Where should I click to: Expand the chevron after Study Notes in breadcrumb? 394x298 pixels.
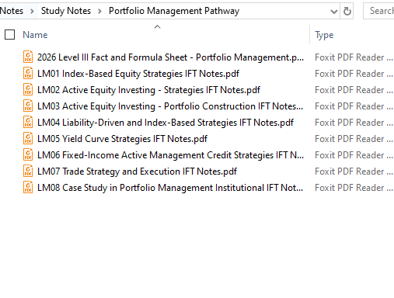point(99,11)
